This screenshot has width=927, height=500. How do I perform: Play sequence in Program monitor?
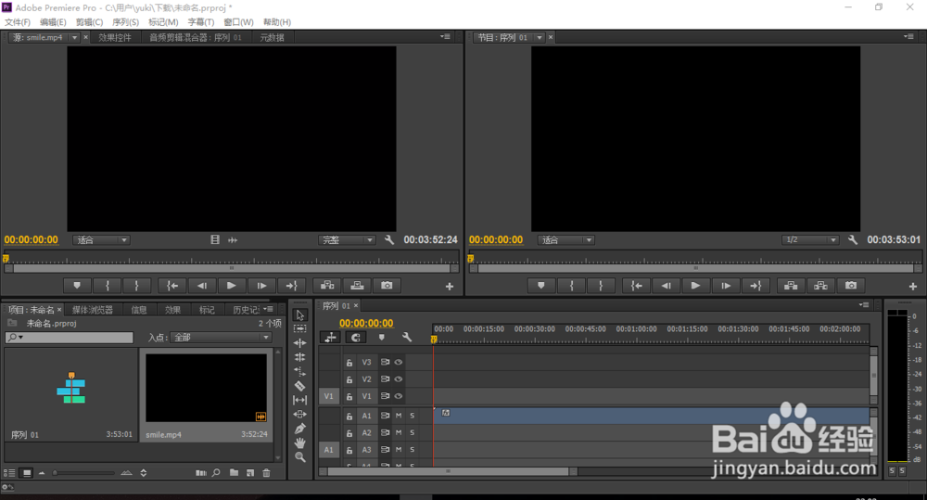(695, 285)
